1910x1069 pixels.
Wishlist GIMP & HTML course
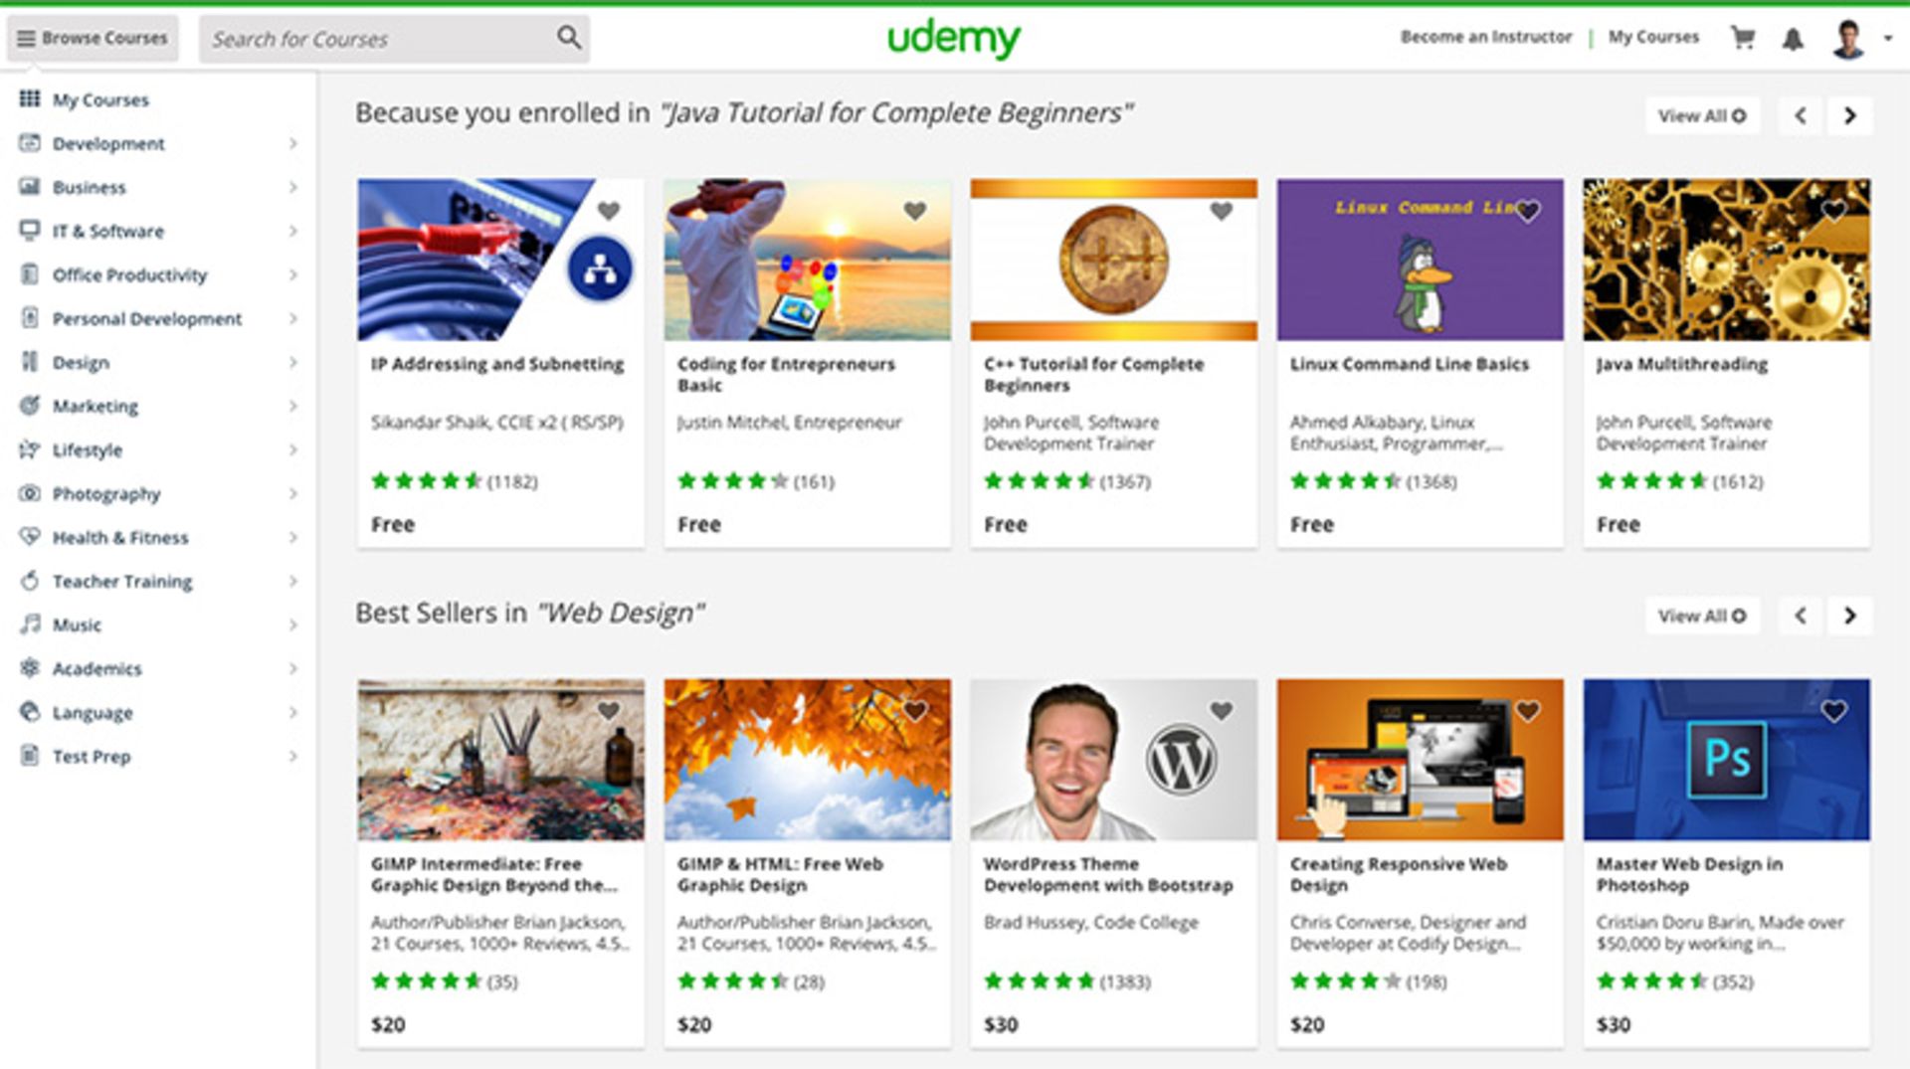tap(915, 711)
